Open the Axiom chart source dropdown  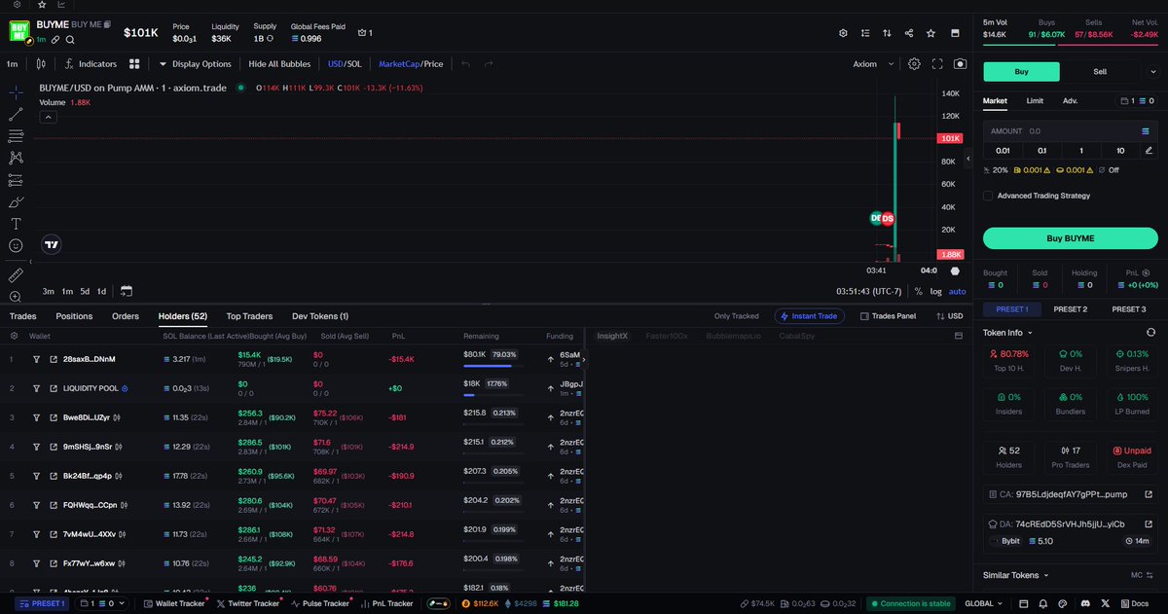[872, 64]
